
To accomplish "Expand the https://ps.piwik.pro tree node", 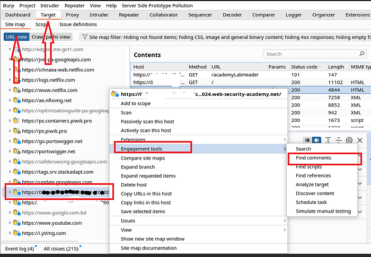I will click(x=10, y=131).
